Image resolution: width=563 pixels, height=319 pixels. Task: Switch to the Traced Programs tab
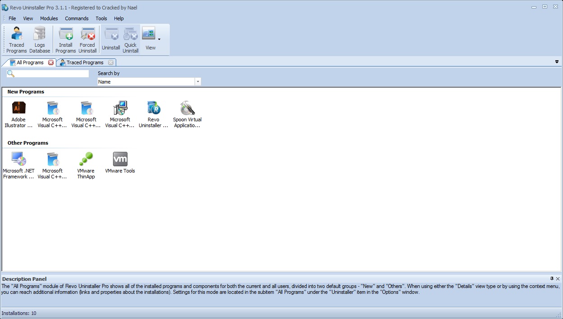(x=85, y=62)
